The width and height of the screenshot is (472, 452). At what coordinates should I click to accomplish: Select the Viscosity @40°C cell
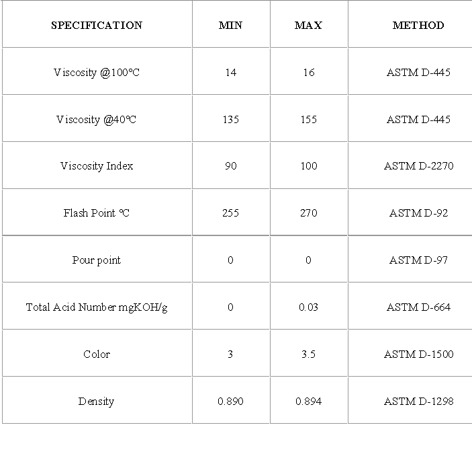97,120
